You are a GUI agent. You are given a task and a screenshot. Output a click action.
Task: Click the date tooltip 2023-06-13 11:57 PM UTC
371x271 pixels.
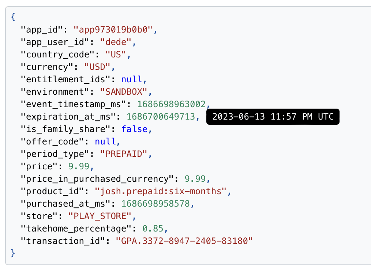273,117
